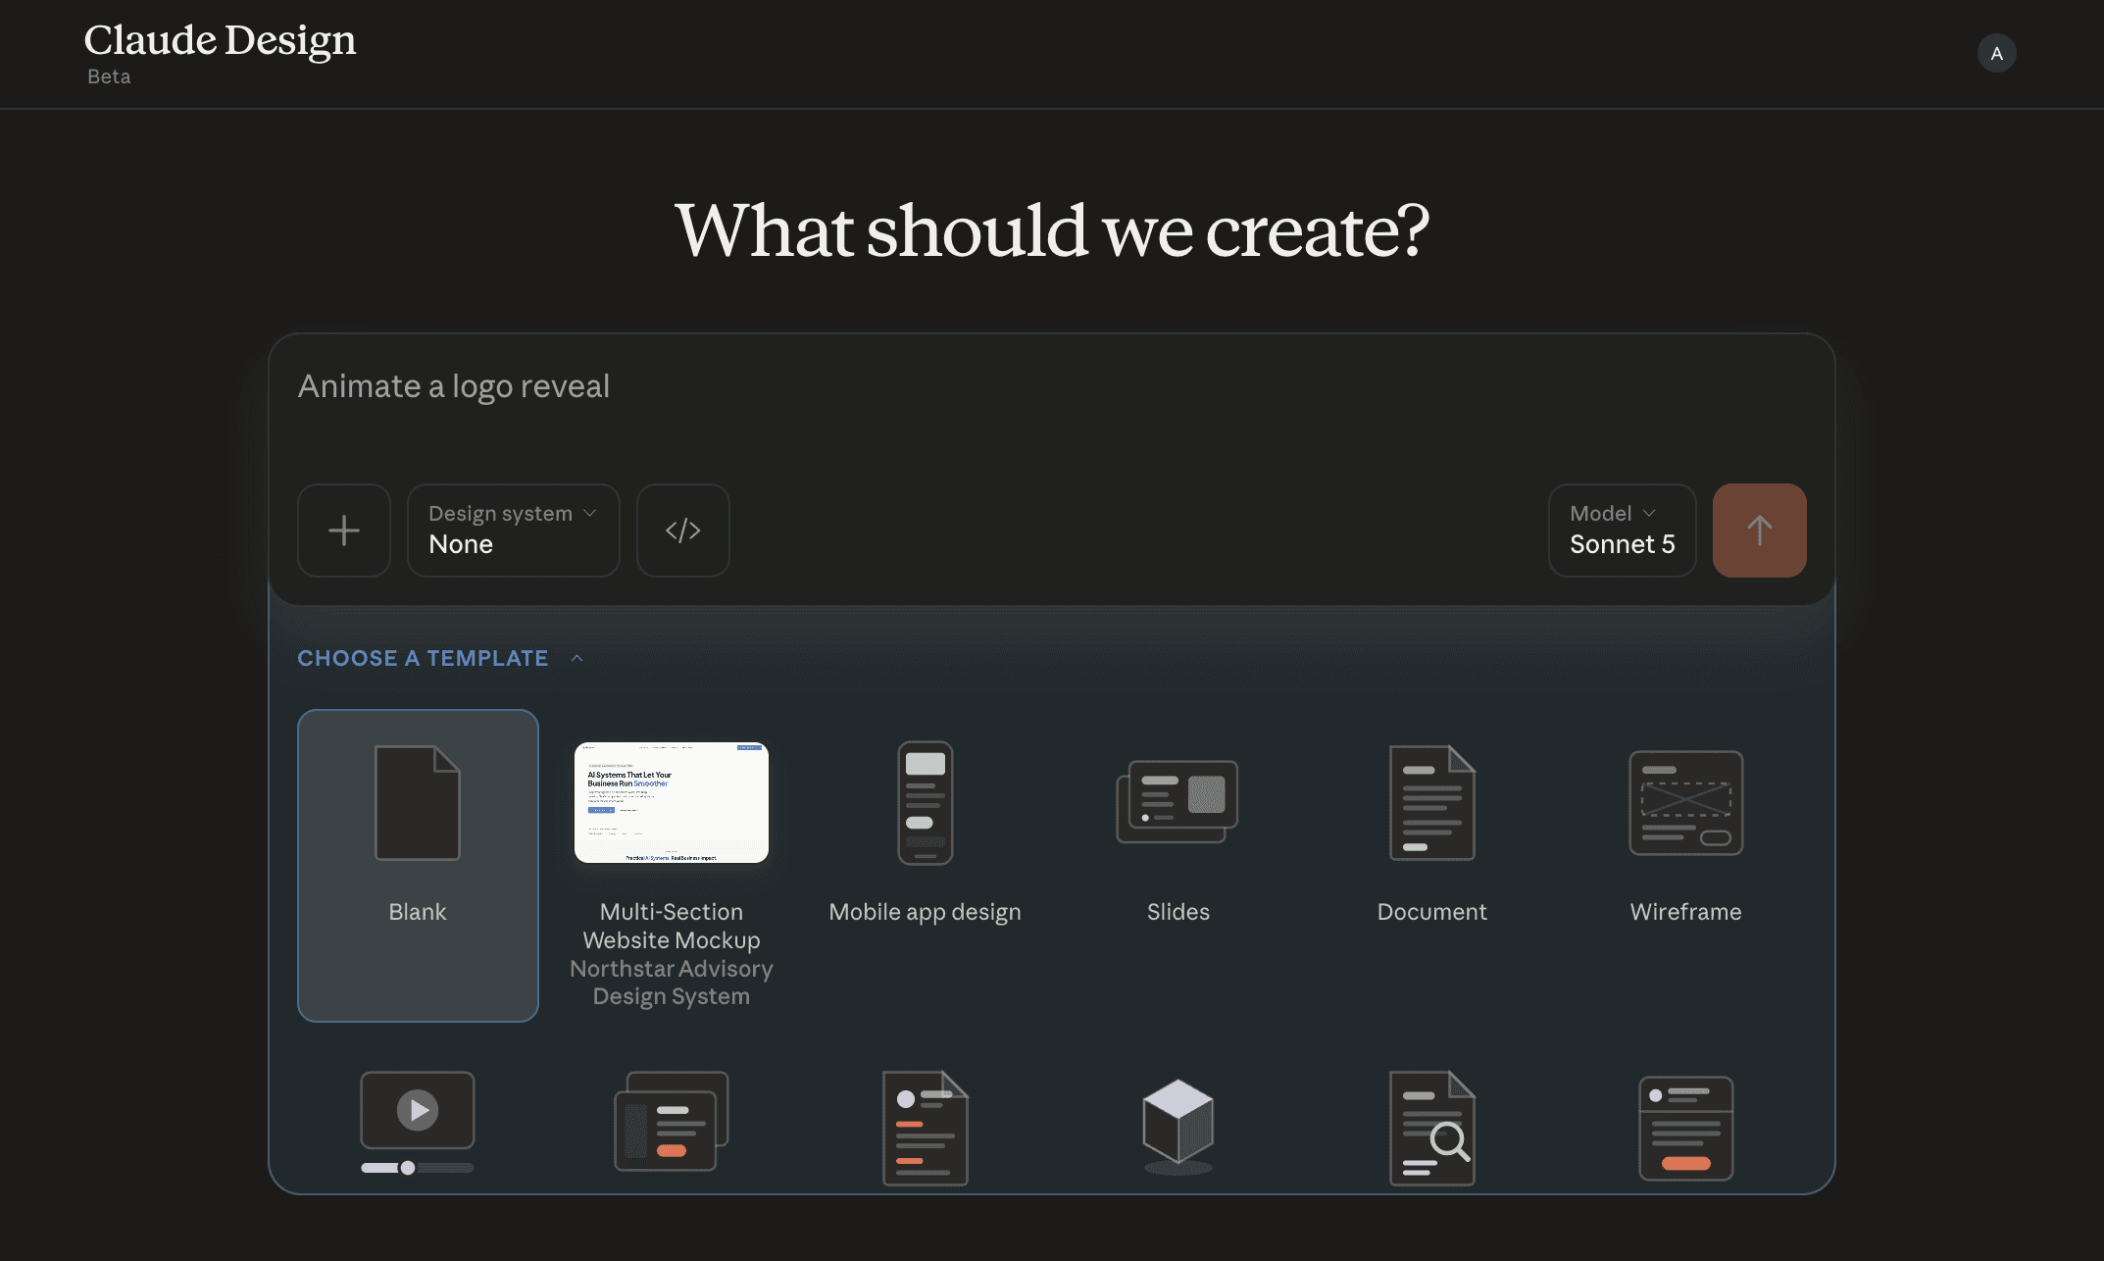The width and height of the screenshot is (2104, 1261).
Task: Click the plus attachment button
Action: [344, 530]
